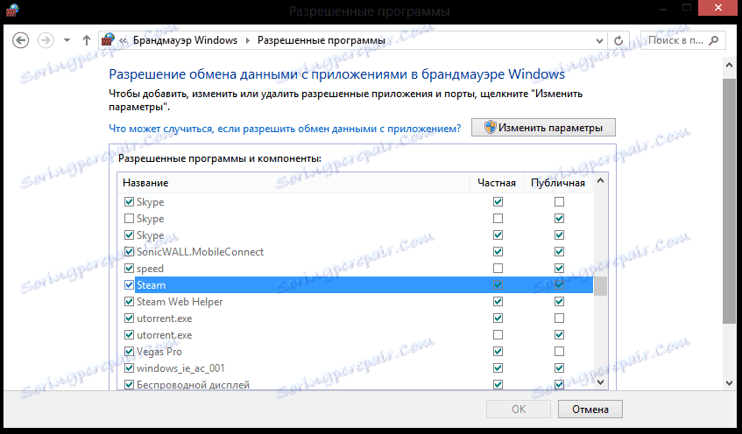Go up one level with the up arrow
The image size is (742, 434).
(x=87, y=40)
